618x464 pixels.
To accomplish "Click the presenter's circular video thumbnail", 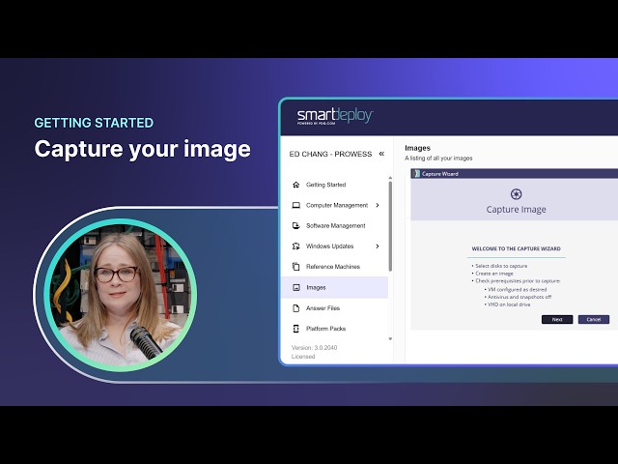I will [x=121, y=295].
